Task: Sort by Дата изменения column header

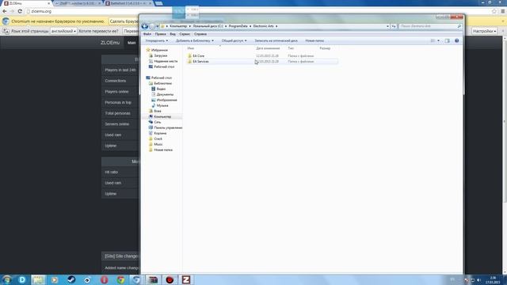Action: 268,48
